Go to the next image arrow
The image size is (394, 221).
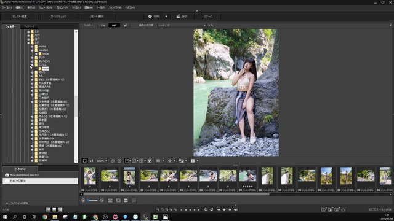tap(230, 210)
